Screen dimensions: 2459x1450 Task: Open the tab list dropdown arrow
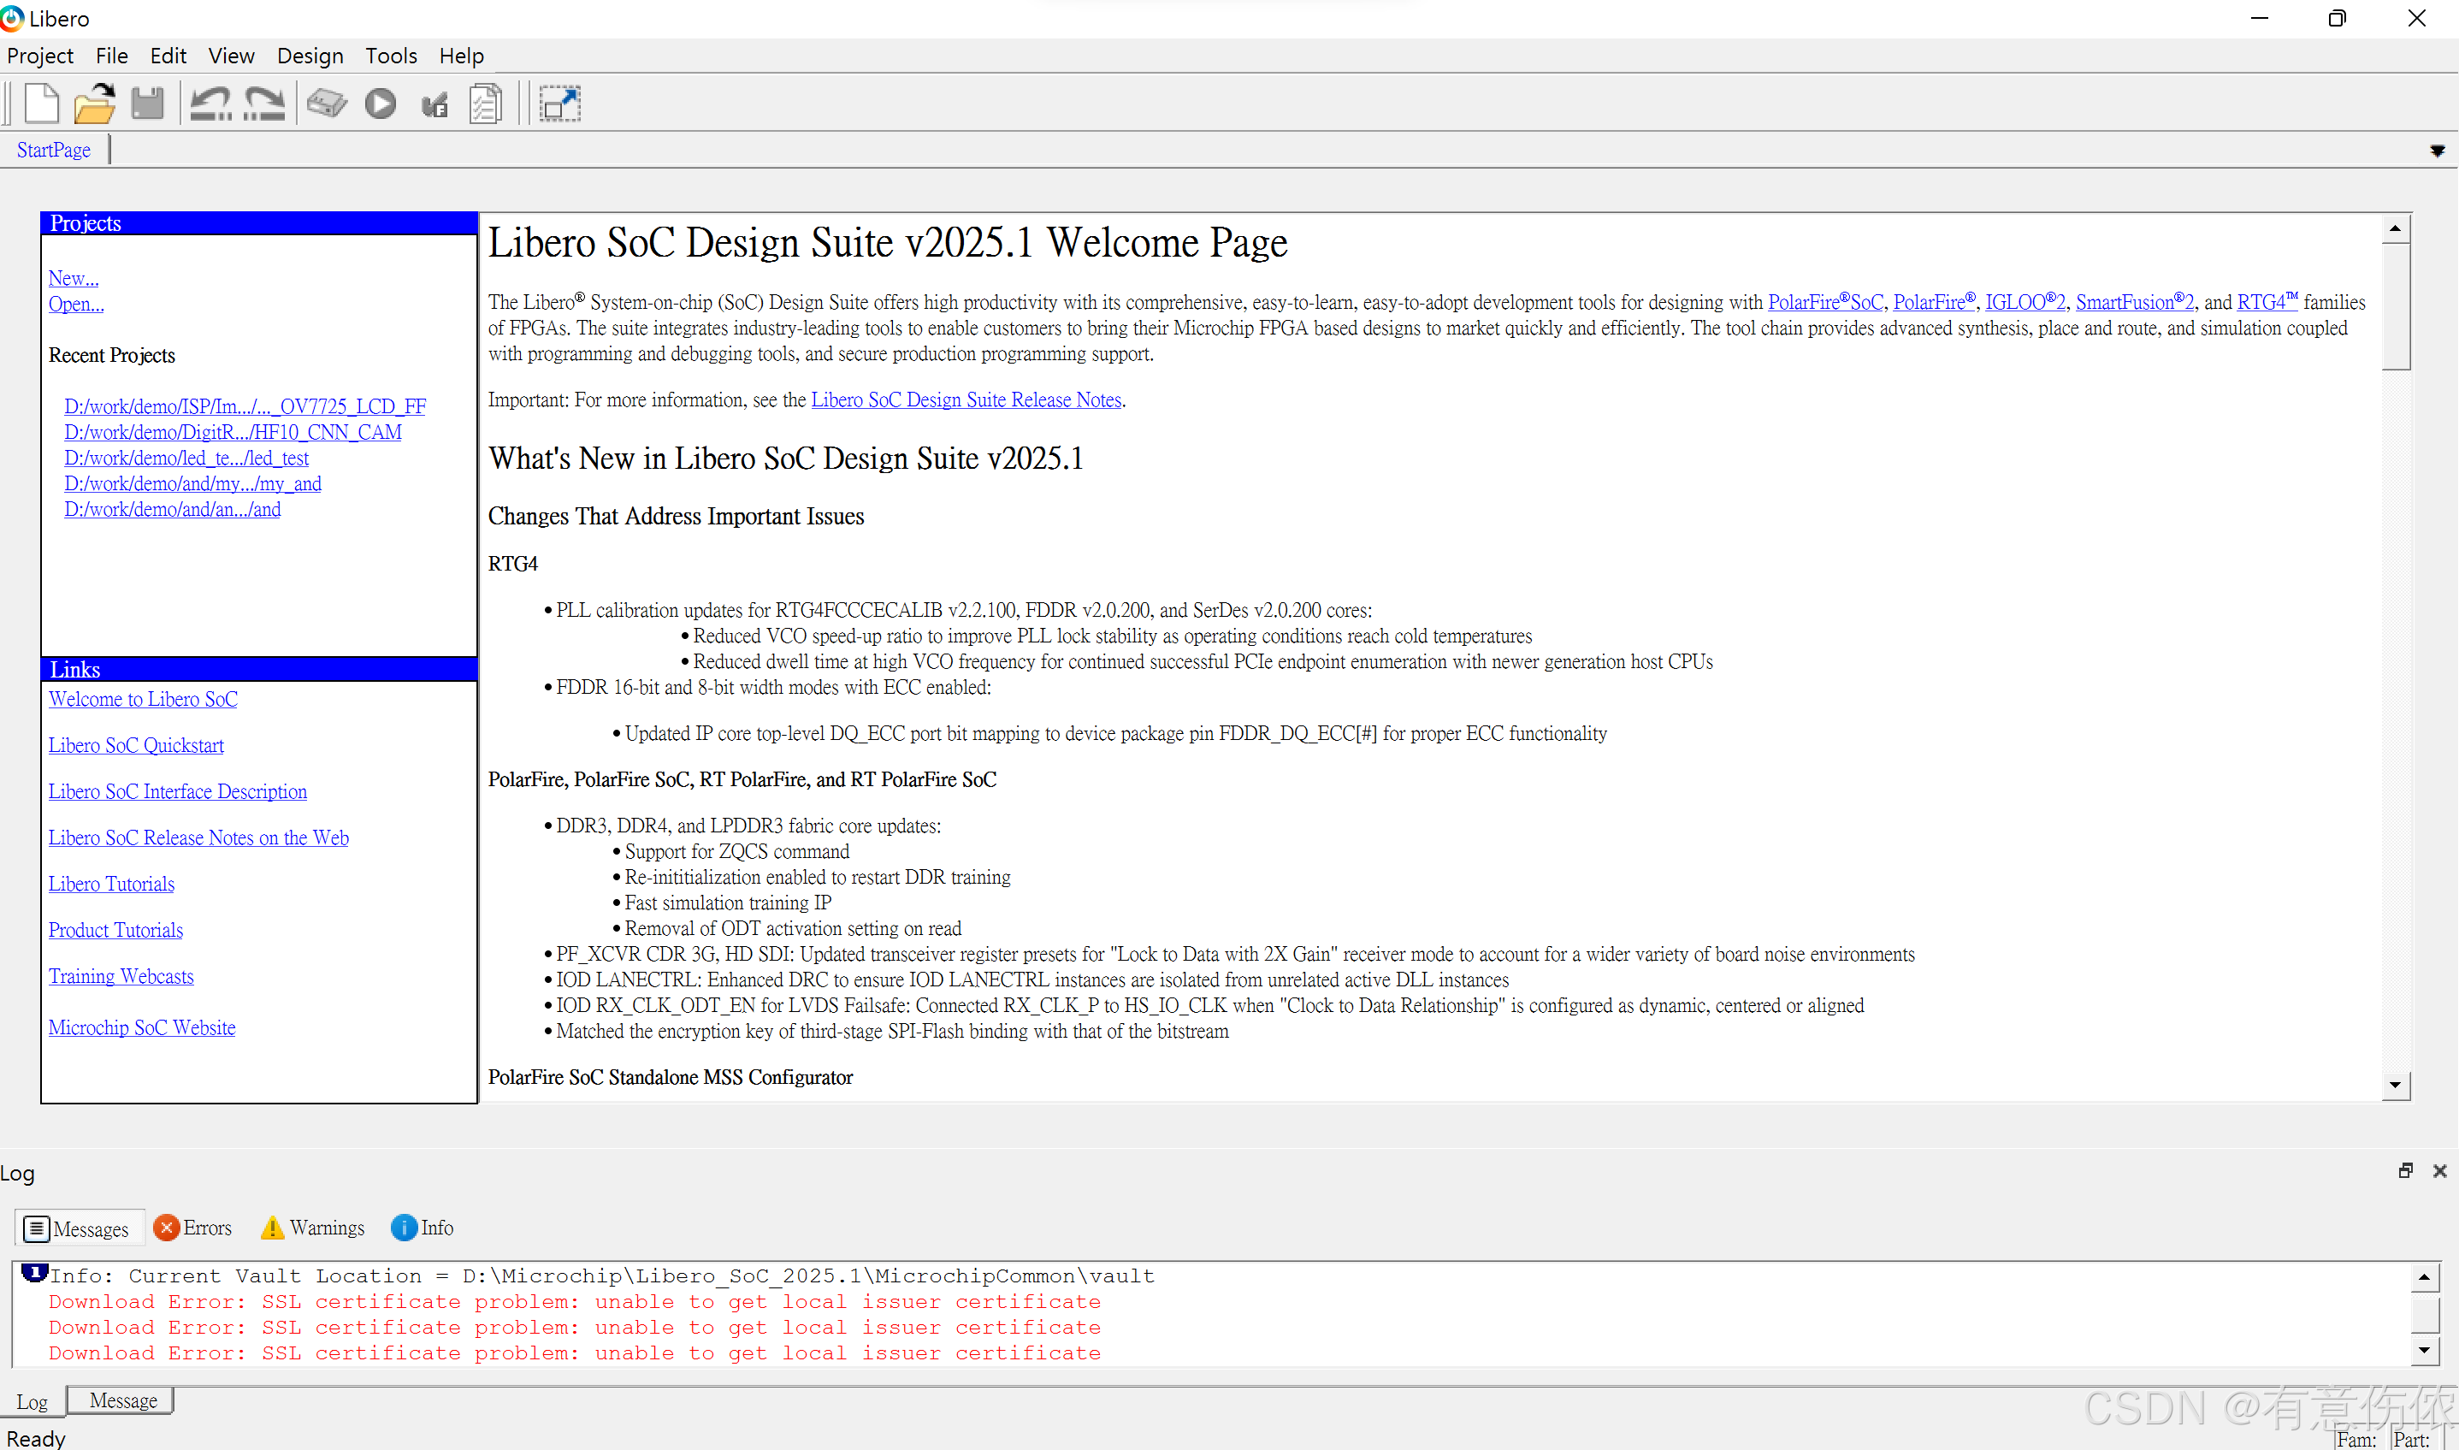click(x=2437, y=151)
